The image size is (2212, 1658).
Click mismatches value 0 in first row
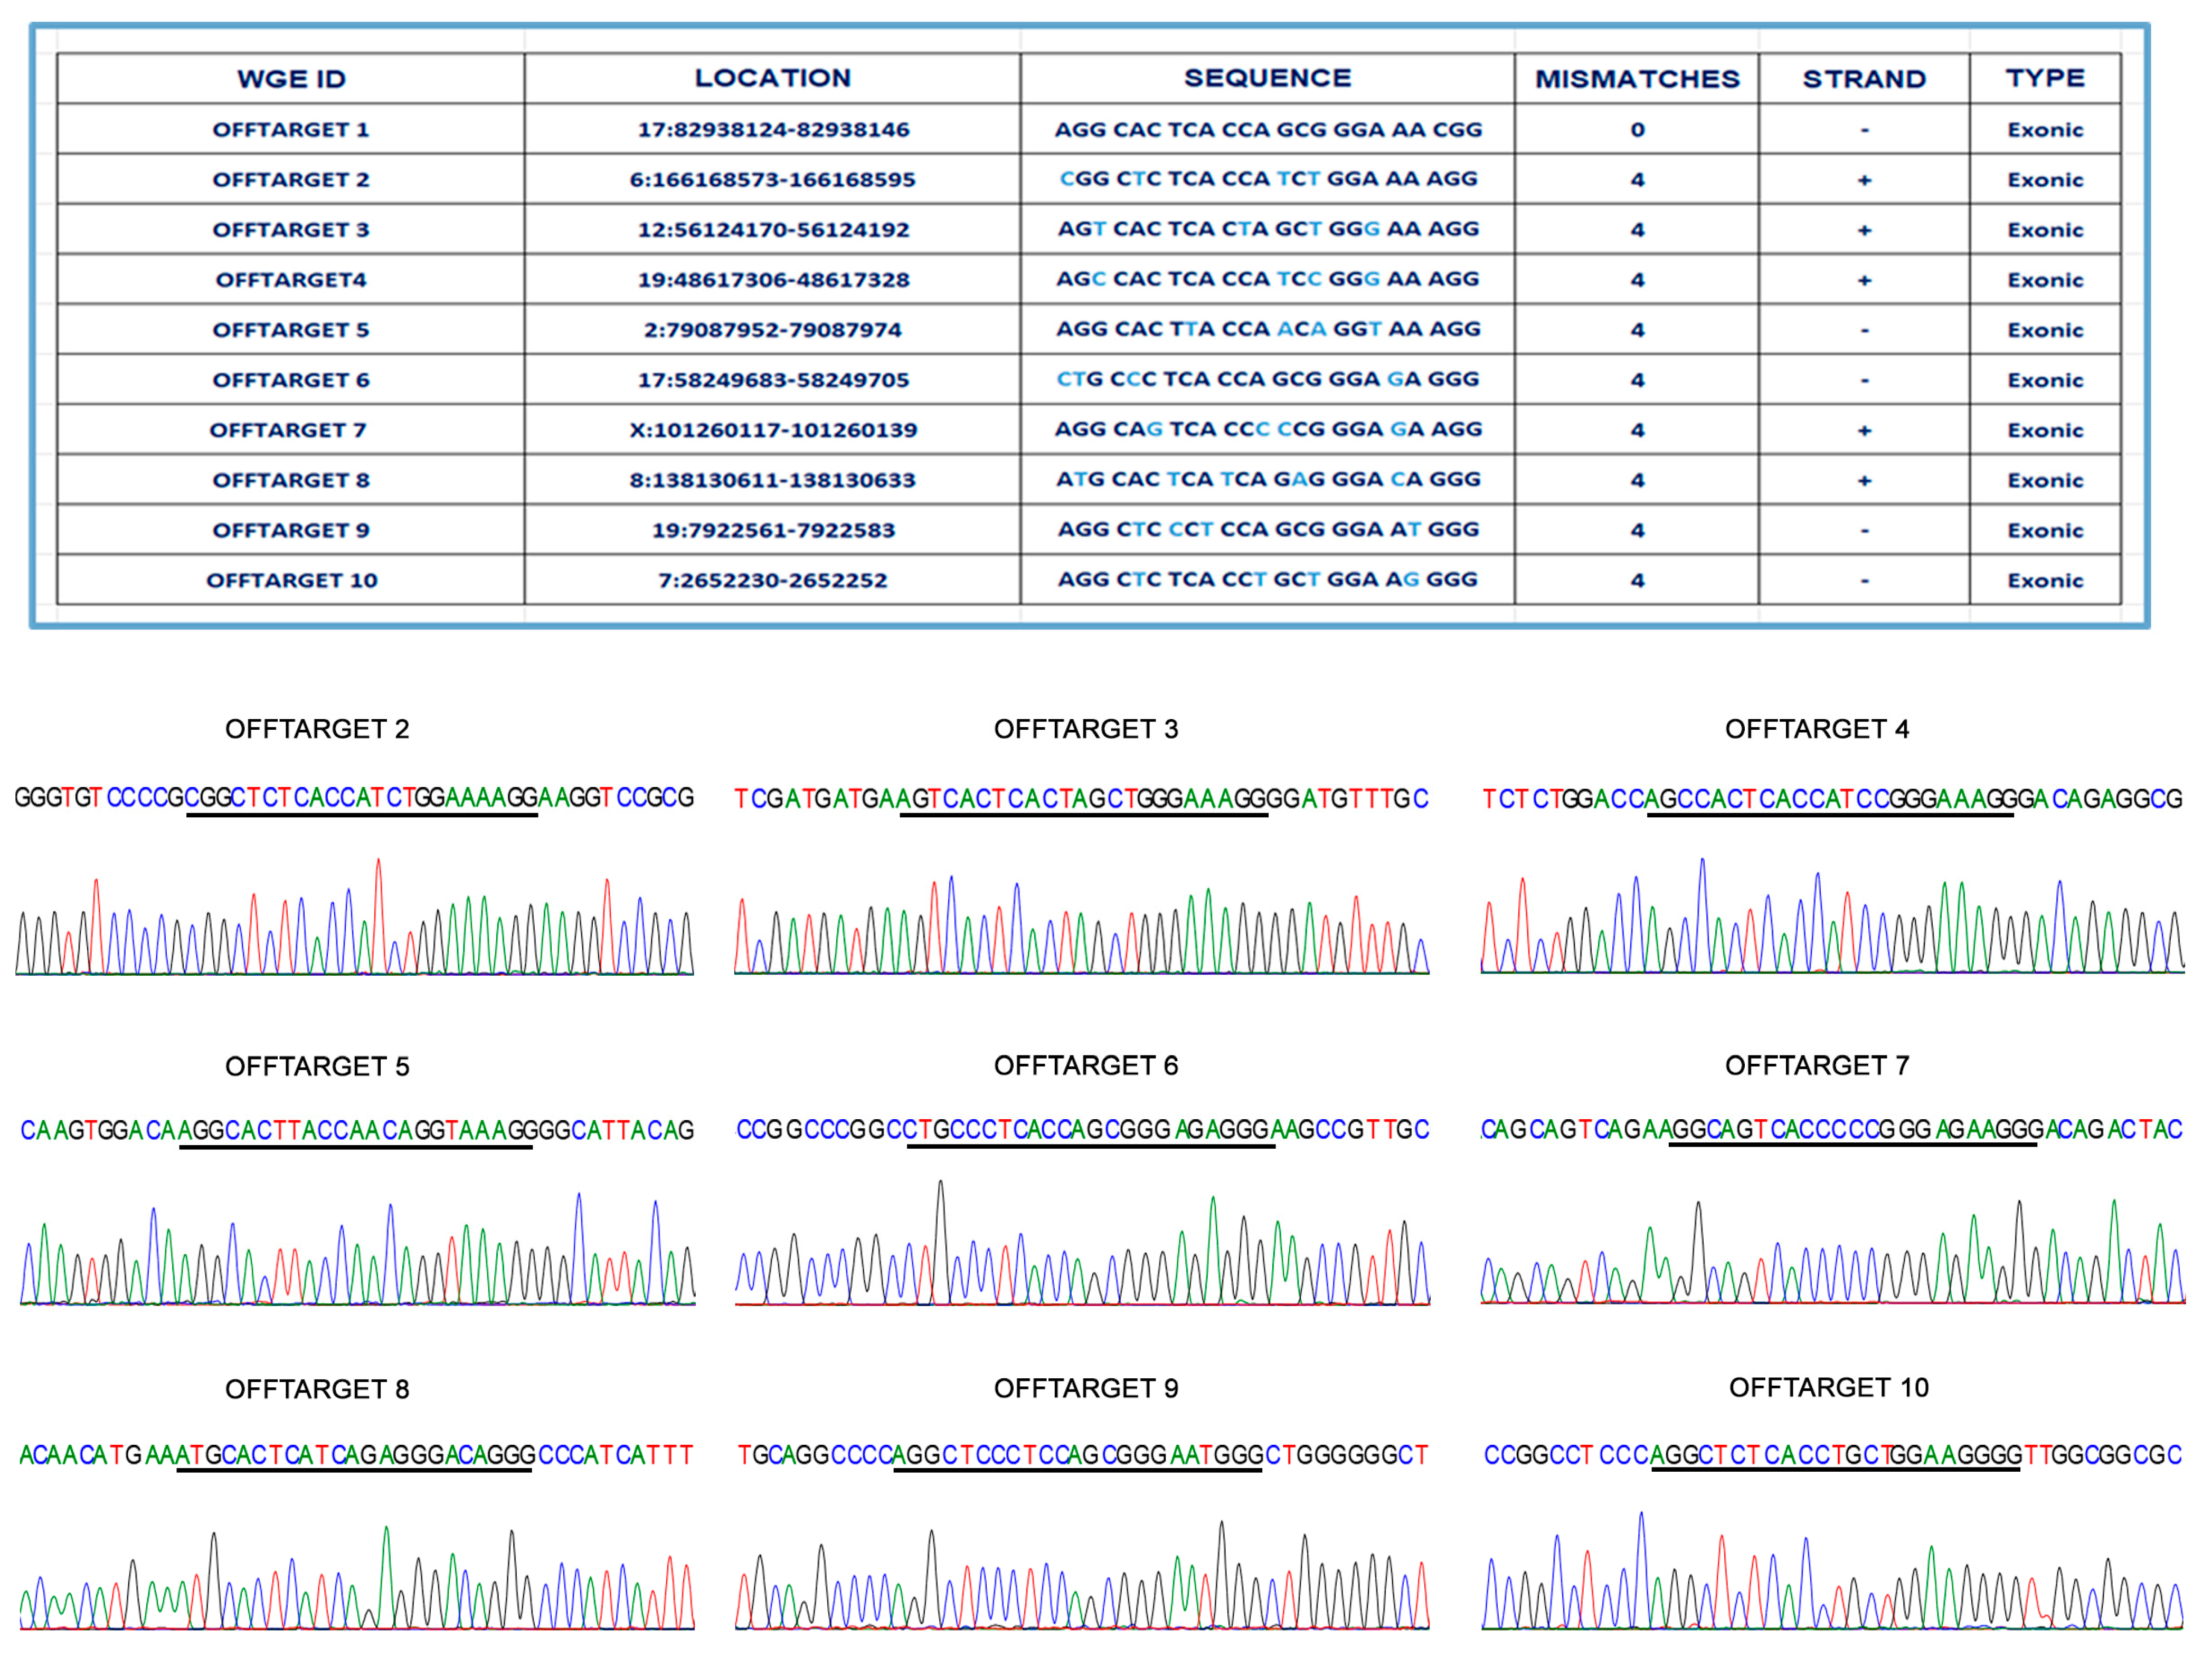[x=1637, y=129]
